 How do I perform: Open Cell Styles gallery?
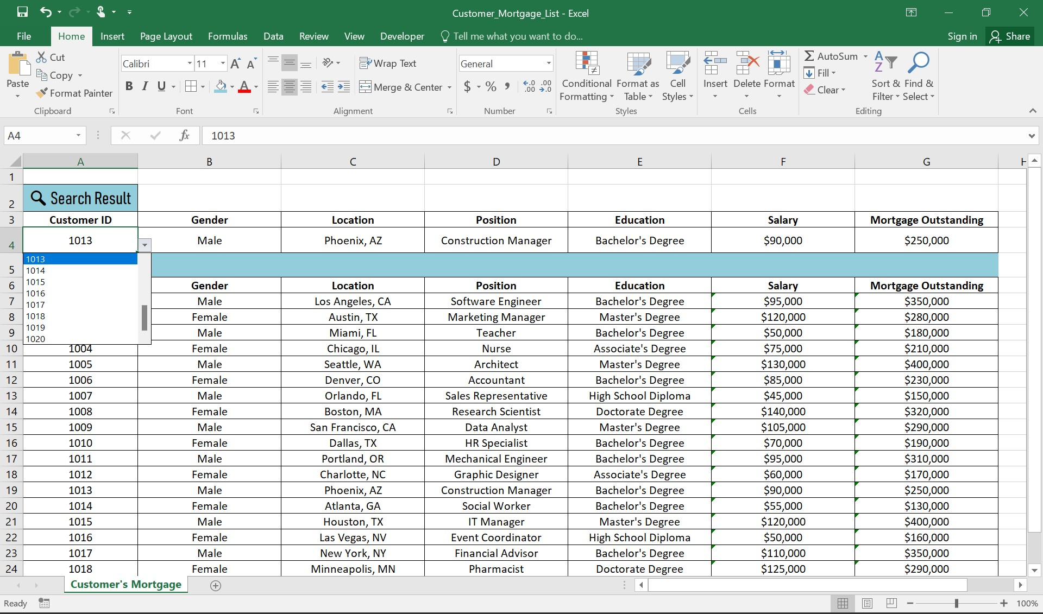[677, 77]
